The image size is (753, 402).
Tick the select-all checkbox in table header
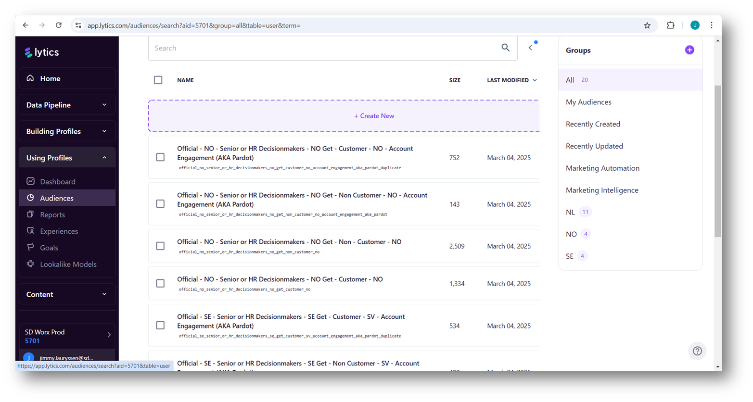pyautogui.click(x=158, y=80)
